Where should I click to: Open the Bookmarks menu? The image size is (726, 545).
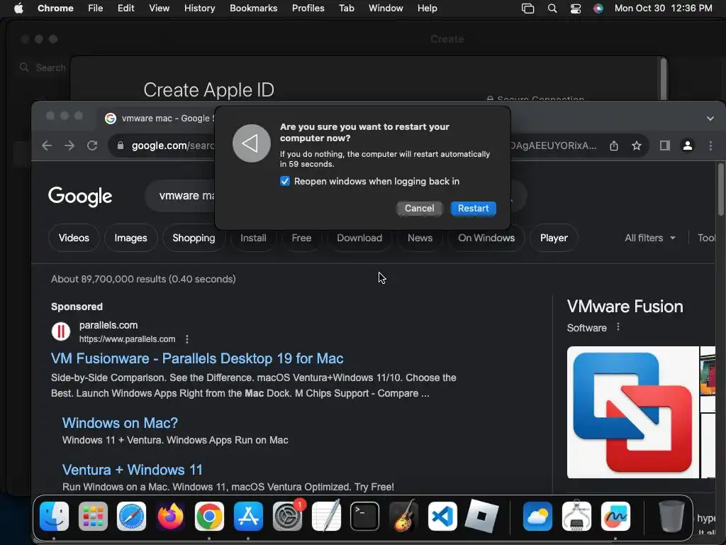point(253,9)
